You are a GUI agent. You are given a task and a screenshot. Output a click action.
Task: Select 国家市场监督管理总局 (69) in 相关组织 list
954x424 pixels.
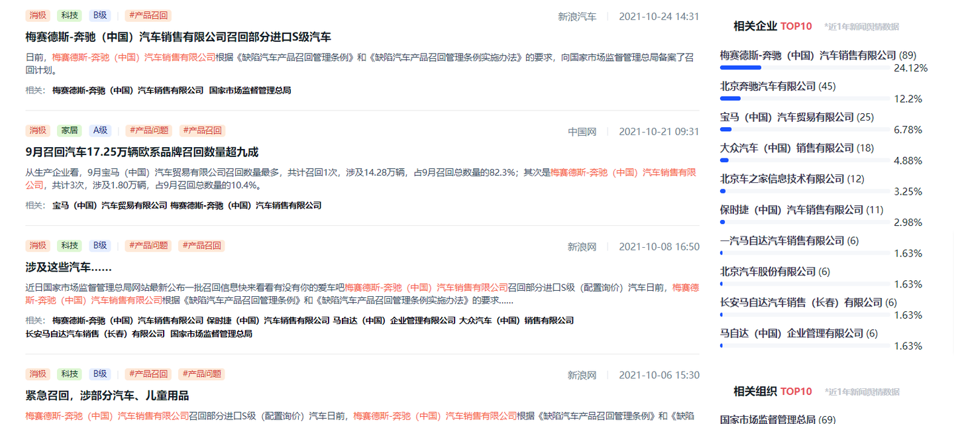(778, 419)
